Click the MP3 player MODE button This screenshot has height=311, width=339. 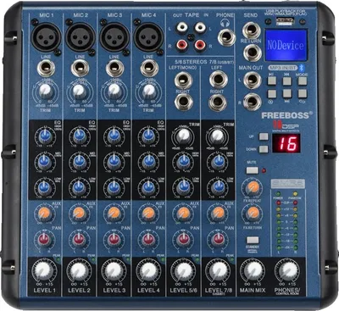click(x=303, y=81)
